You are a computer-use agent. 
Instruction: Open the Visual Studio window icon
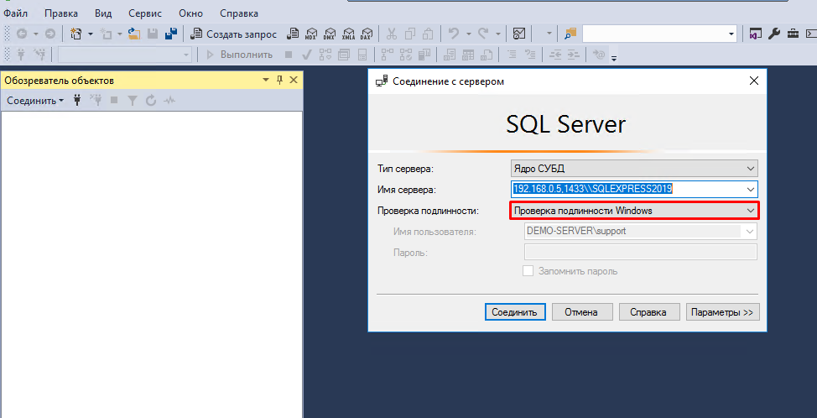[756, 34]
